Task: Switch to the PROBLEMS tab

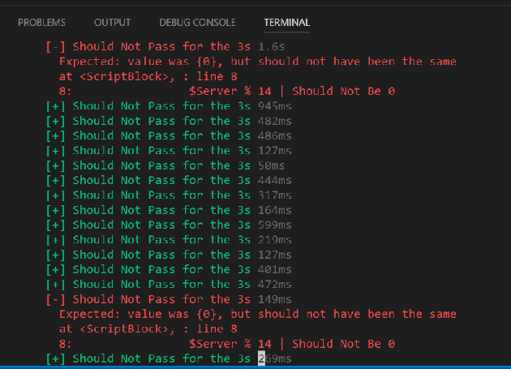Action: coord(41,22)
